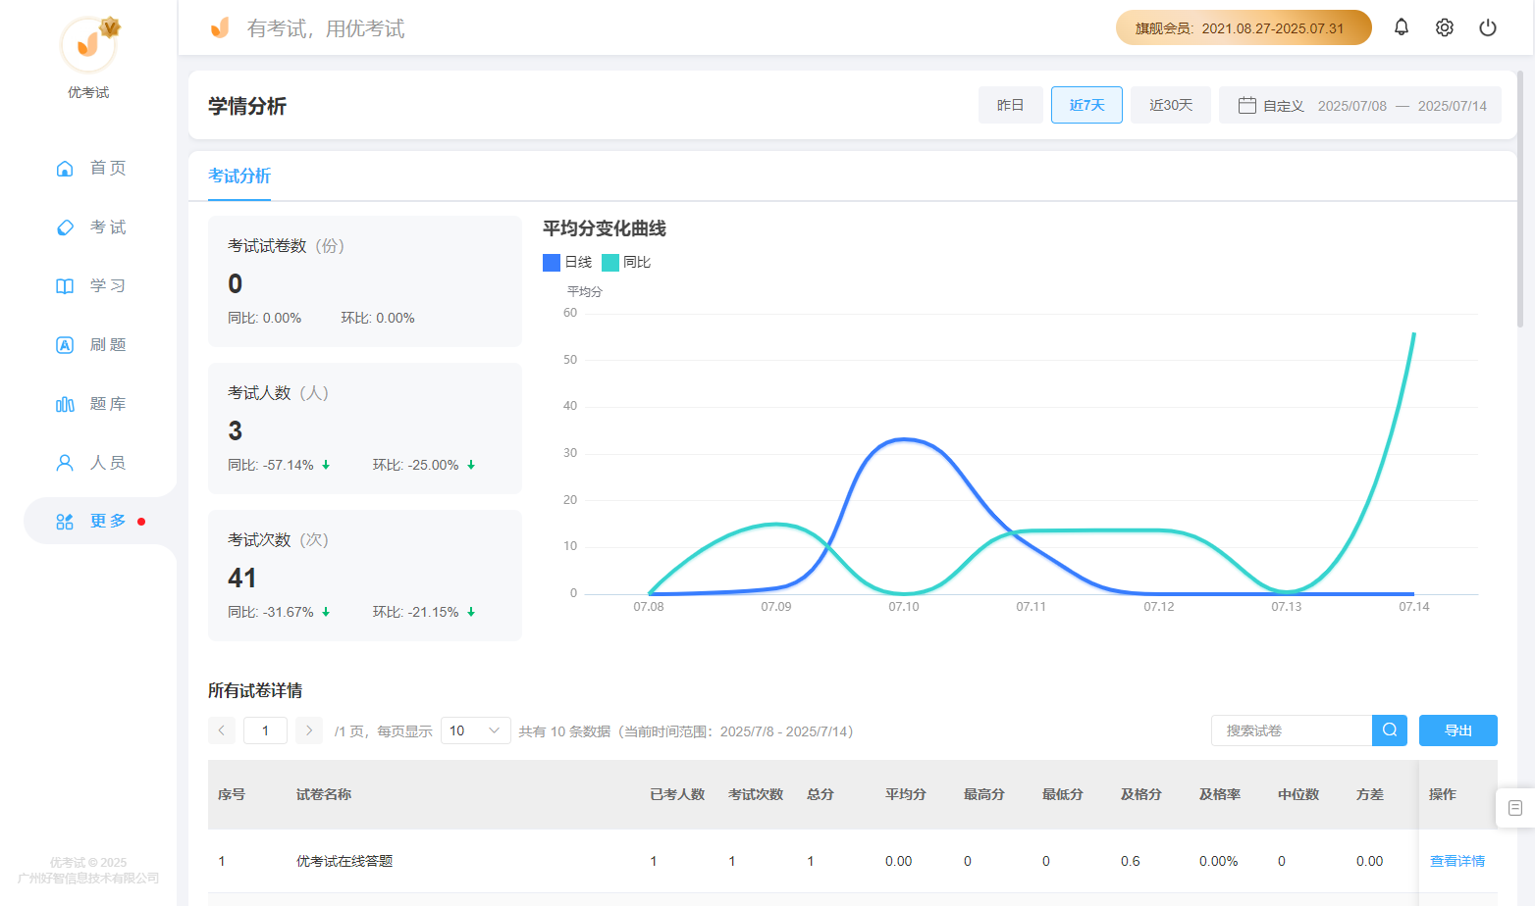
Task: Click the 最高分 column header
Action: click(x=984, y=794)
